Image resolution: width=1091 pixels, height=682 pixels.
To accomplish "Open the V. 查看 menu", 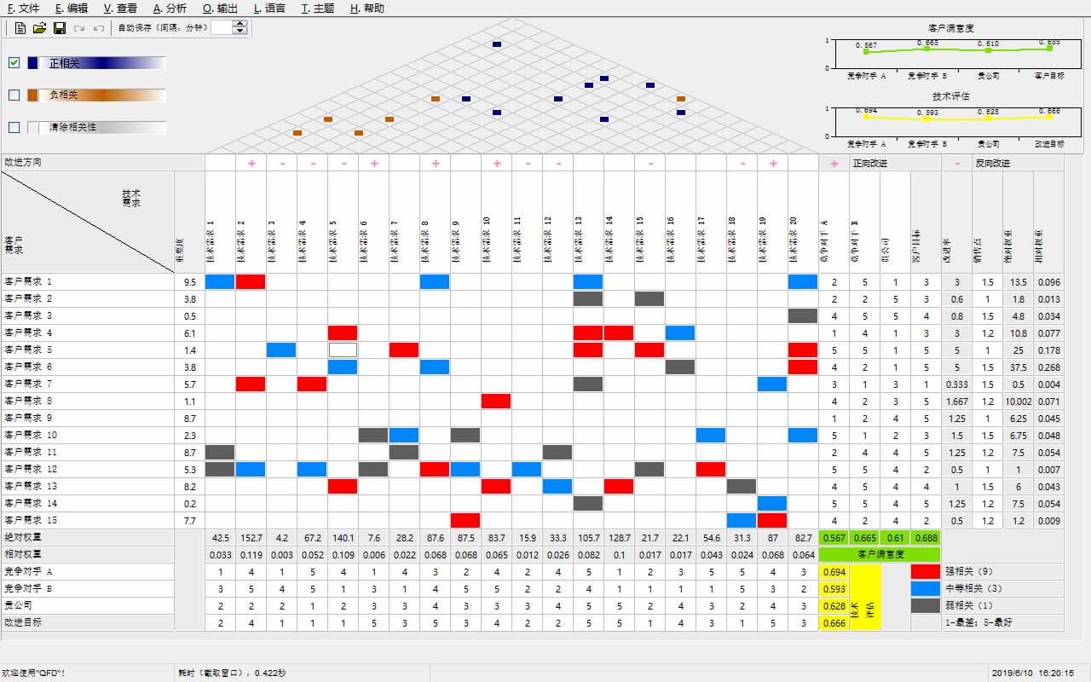I will pos(120,9).
